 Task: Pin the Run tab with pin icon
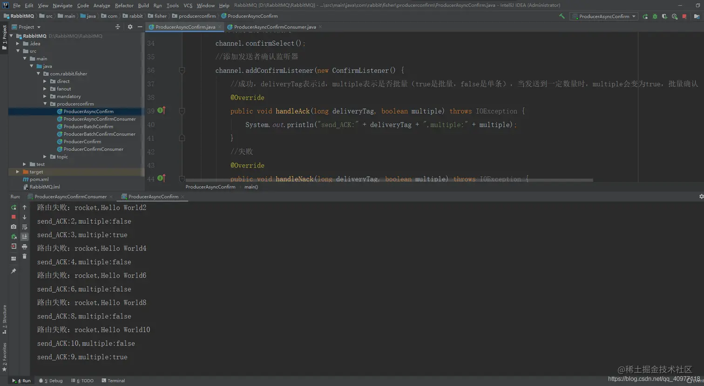[14, 271]
